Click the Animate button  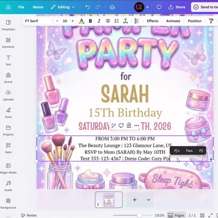point(173,21)
